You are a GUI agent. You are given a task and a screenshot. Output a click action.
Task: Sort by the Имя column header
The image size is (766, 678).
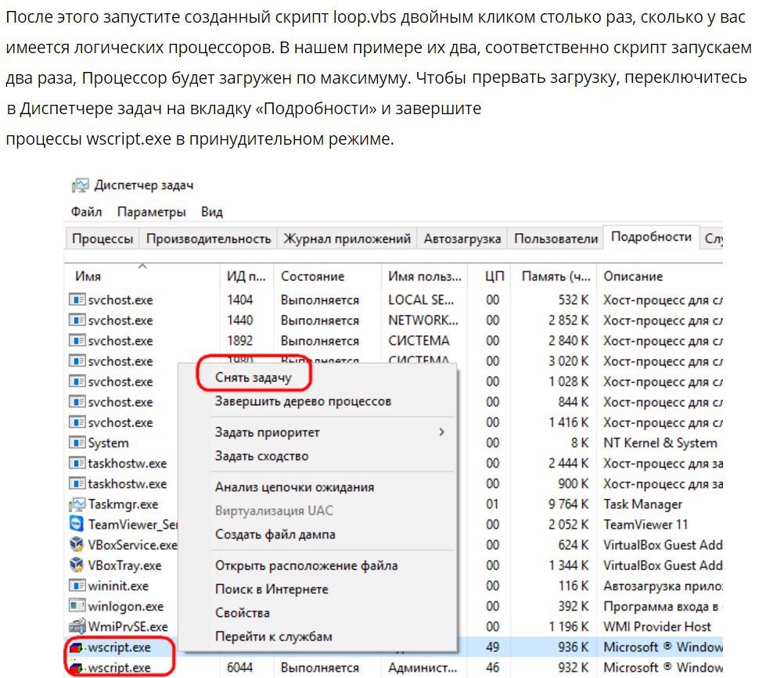pos(142,276)
